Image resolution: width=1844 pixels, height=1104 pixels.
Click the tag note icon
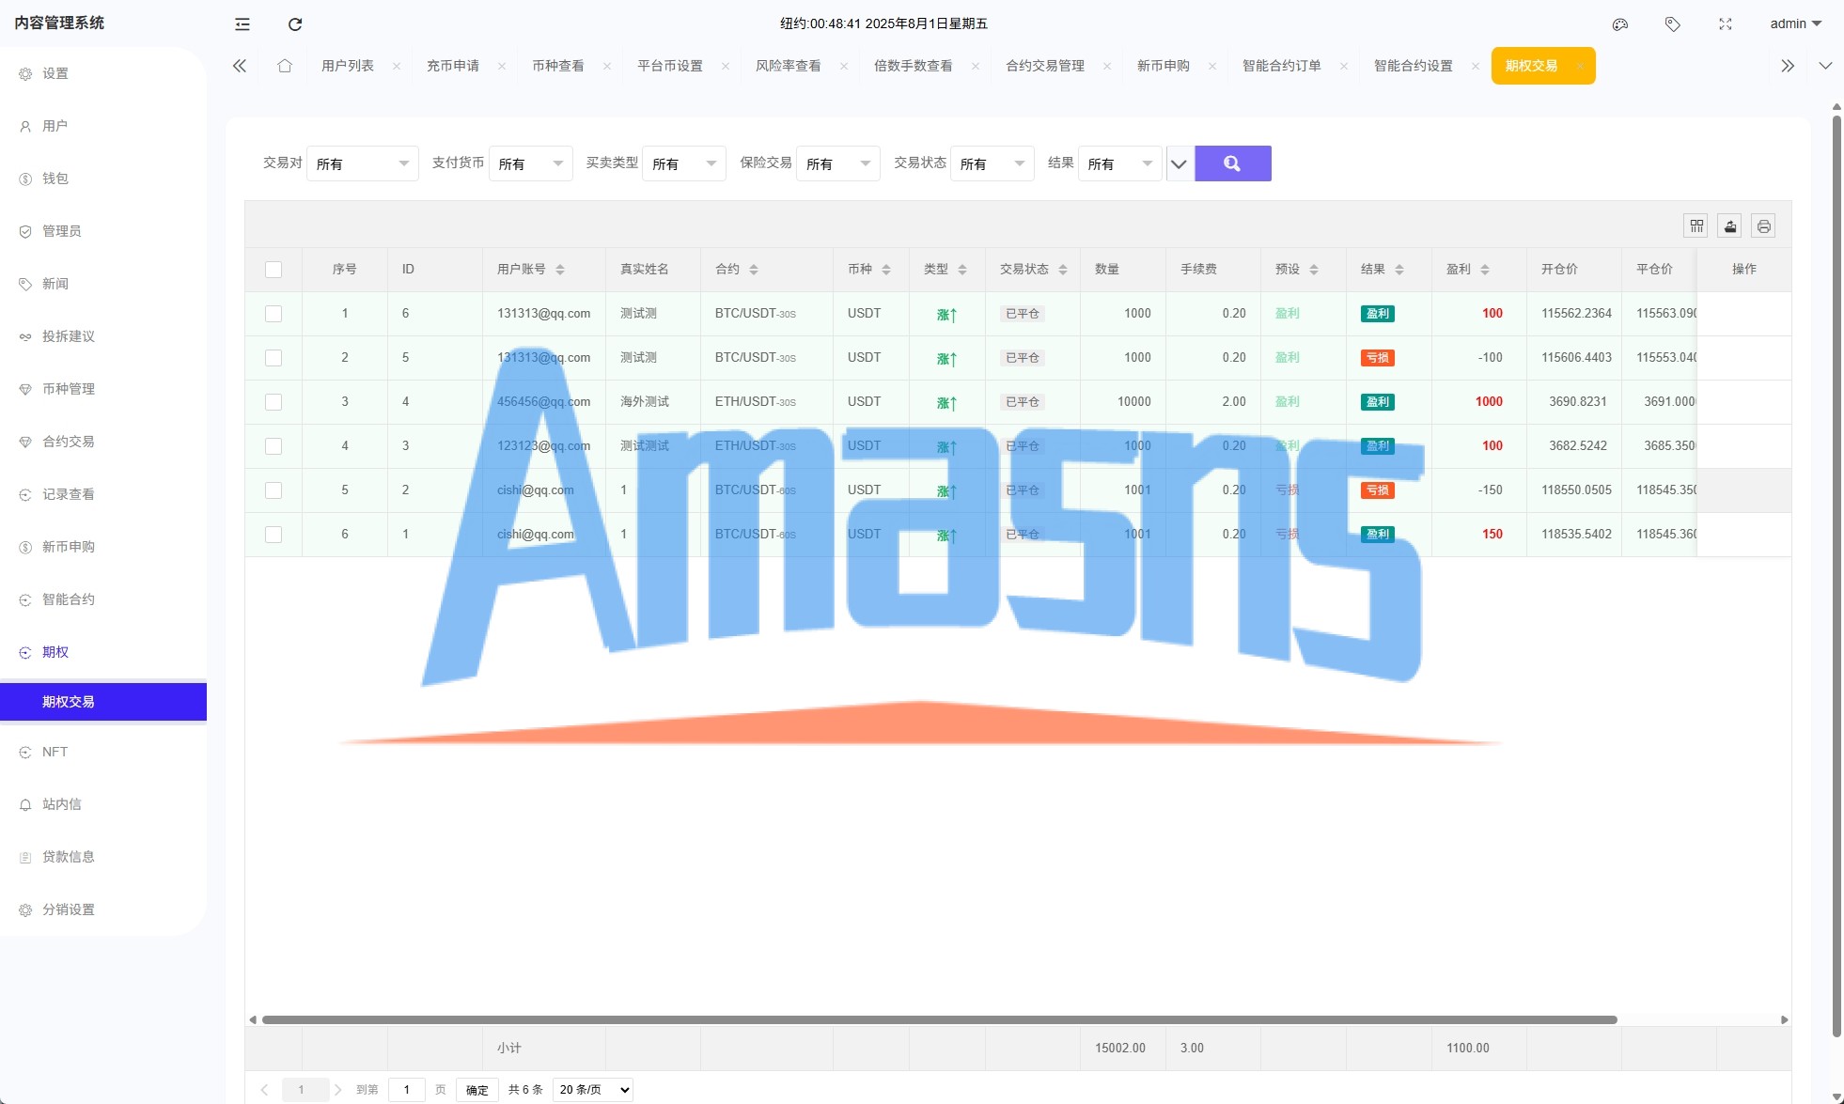pyautogui.click(x=1673, y=24)
